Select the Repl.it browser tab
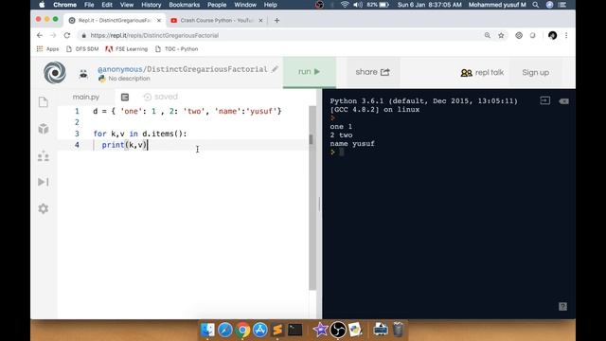The width and height of the screenshot is (606, 341). pos(115,21)
